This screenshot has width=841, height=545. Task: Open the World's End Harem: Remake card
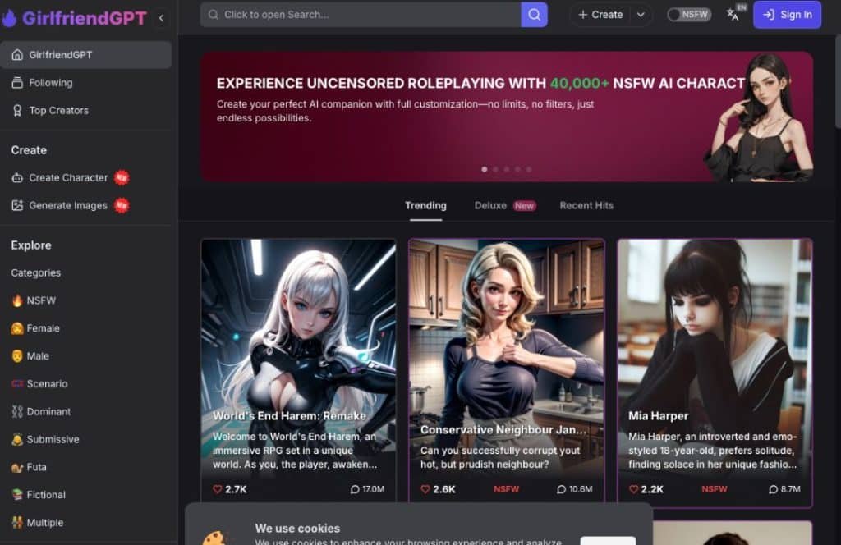(298, 370)
